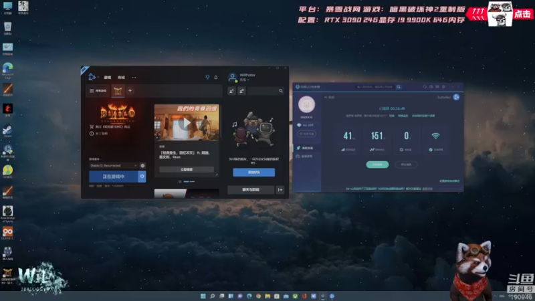This screenshot has width=535, height=301.
Task: Click the globe region icon beside version dropdown
Action: tap(142, 165)
